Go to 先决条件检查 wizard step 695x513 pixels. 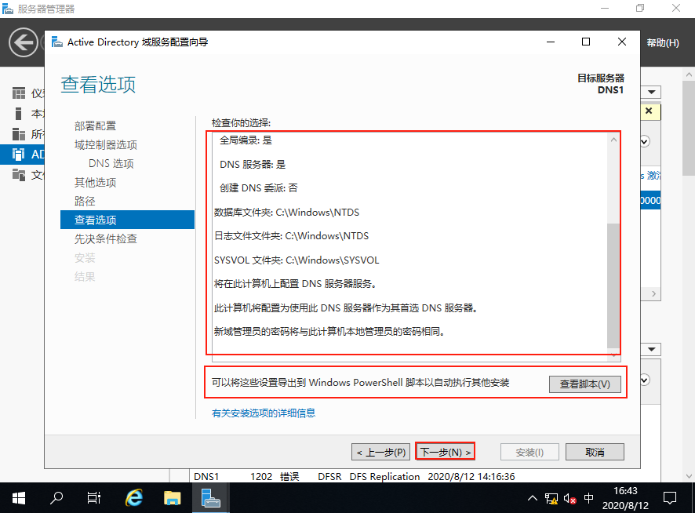tap(105, 238)
